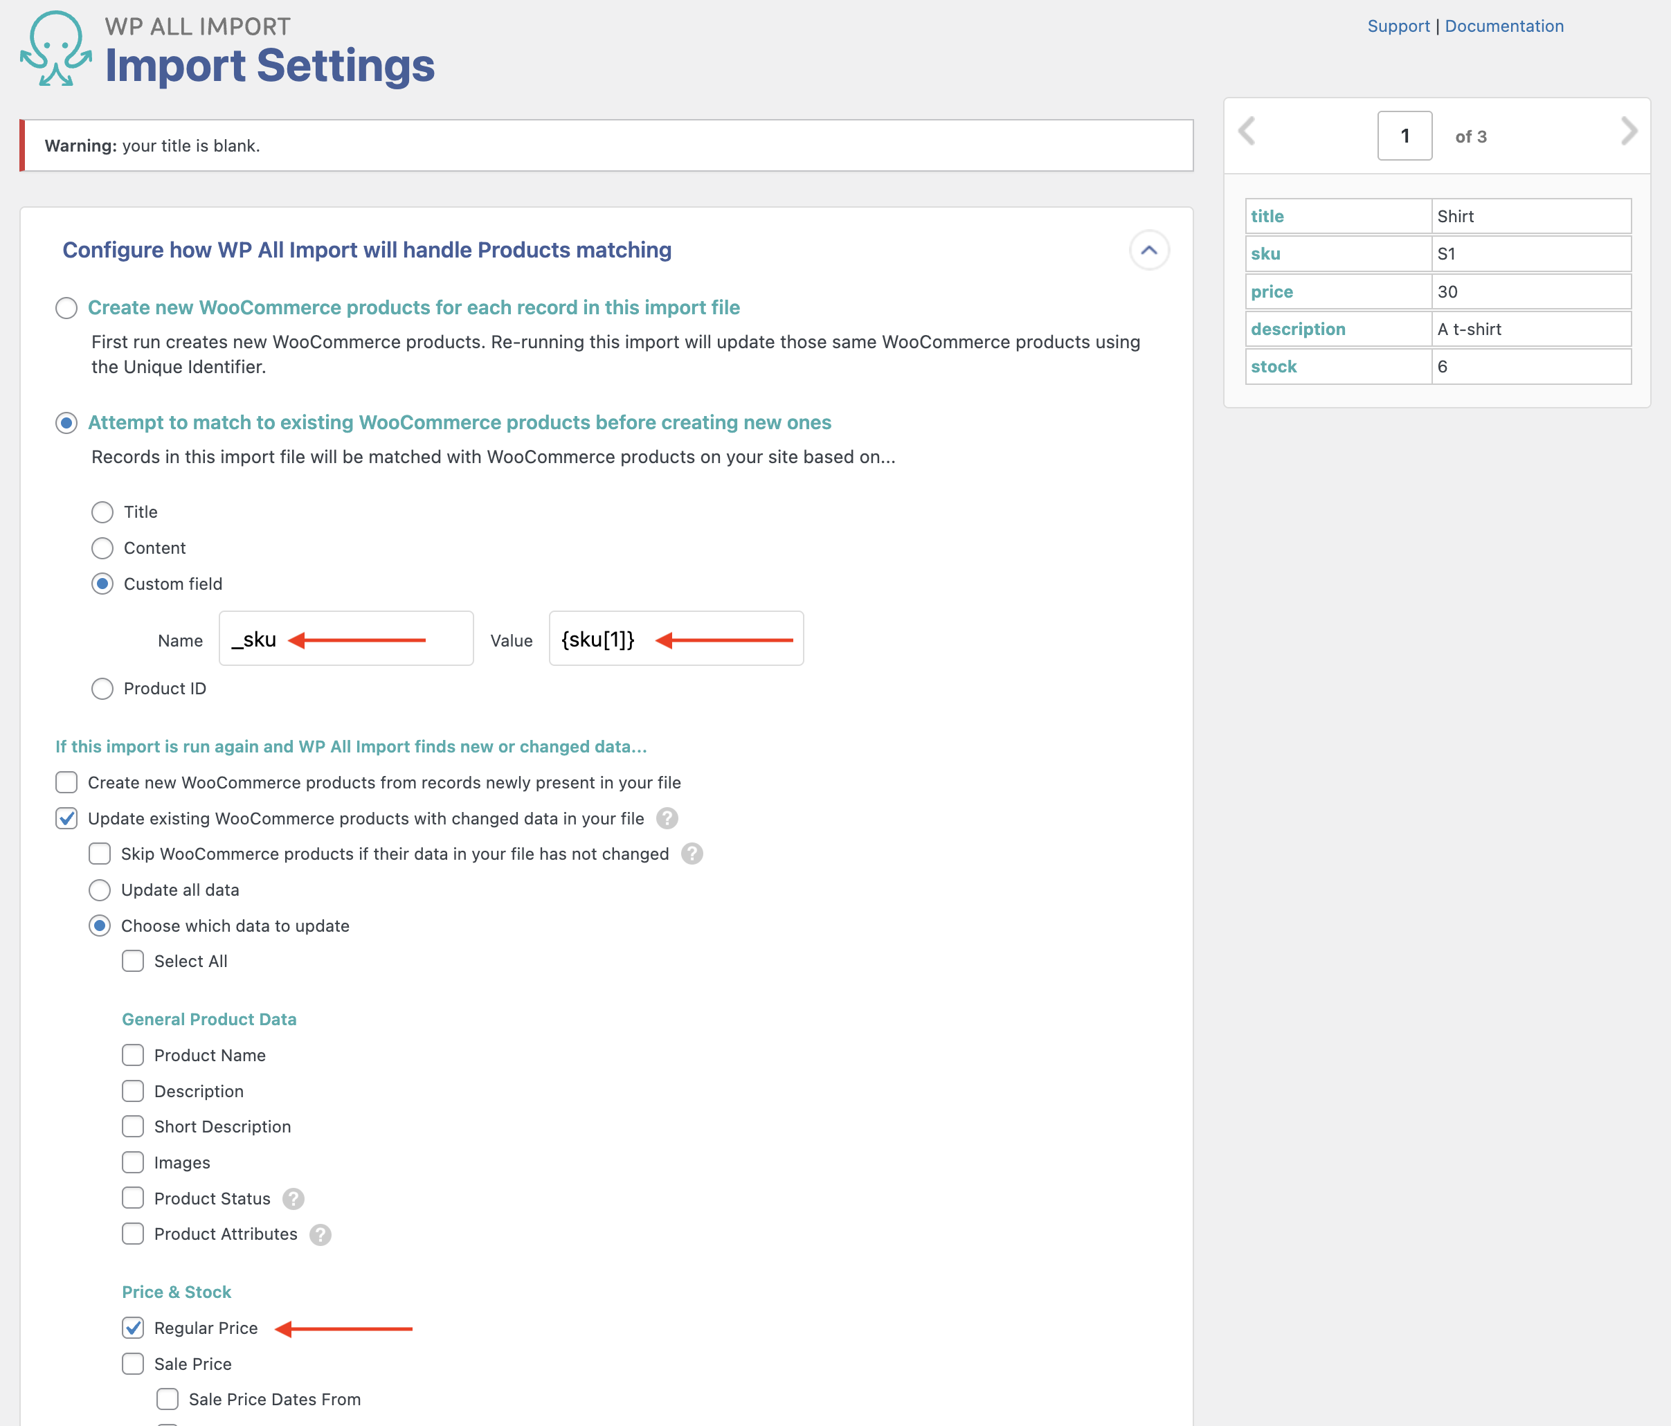Open the Product Attributes help tooltip icon
1671x1426 pixels.
pos(320,1235)
